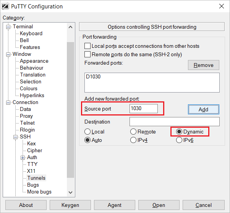
Task: Click category list scroll up arrow
Action: [x=71, y=27]
